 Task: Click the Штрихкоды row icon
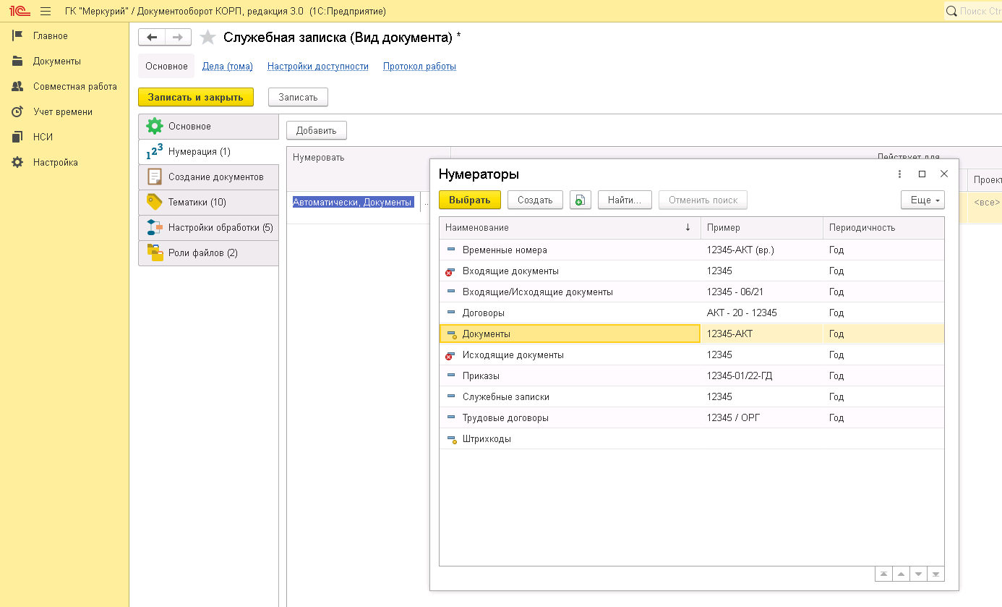click(x=451, y=439)
